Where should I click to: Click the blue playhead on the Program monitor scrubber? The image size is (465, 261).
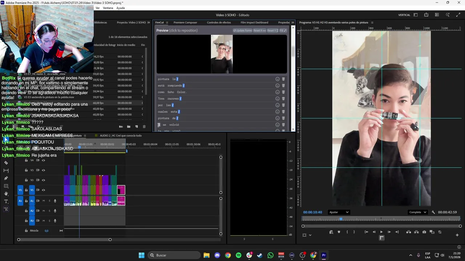click(x=341, y=219)
